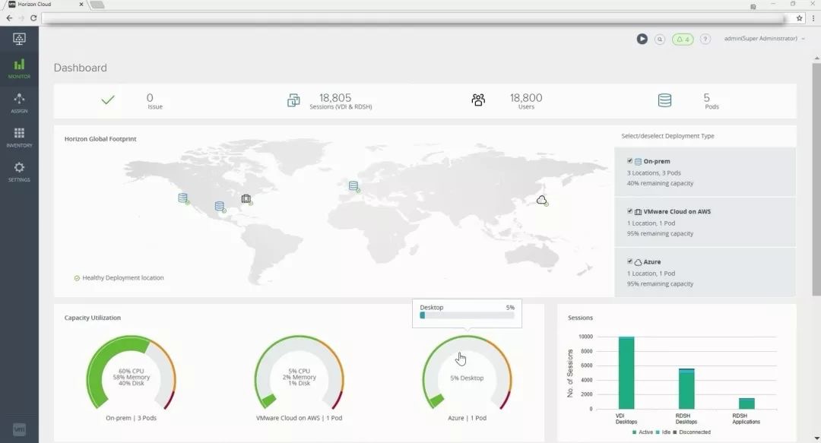Toggle the VMware Cloud on AWS checkbox
The height and width of the screenshot is (443, 821).
click(630, 211)
